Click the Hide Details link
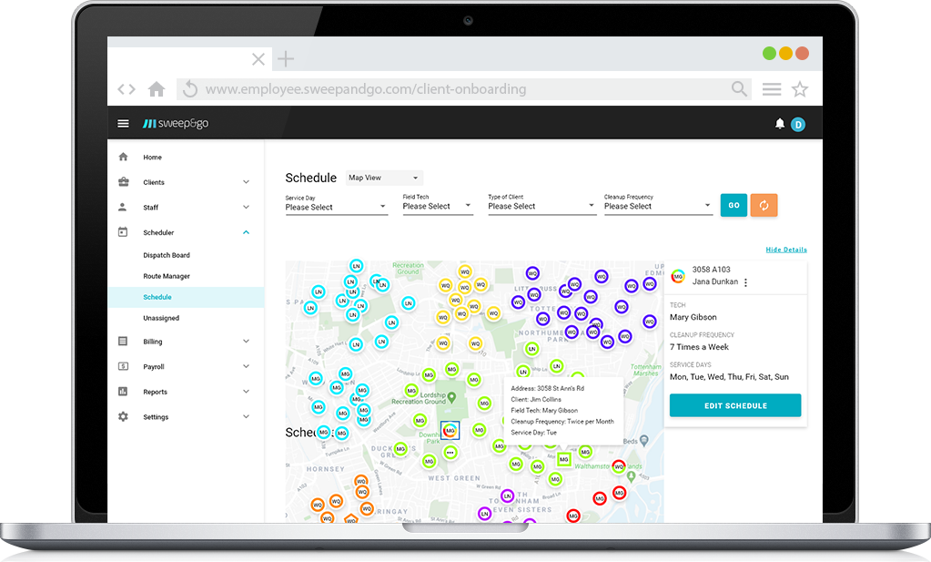931x562 pixels. click(785, 250)
